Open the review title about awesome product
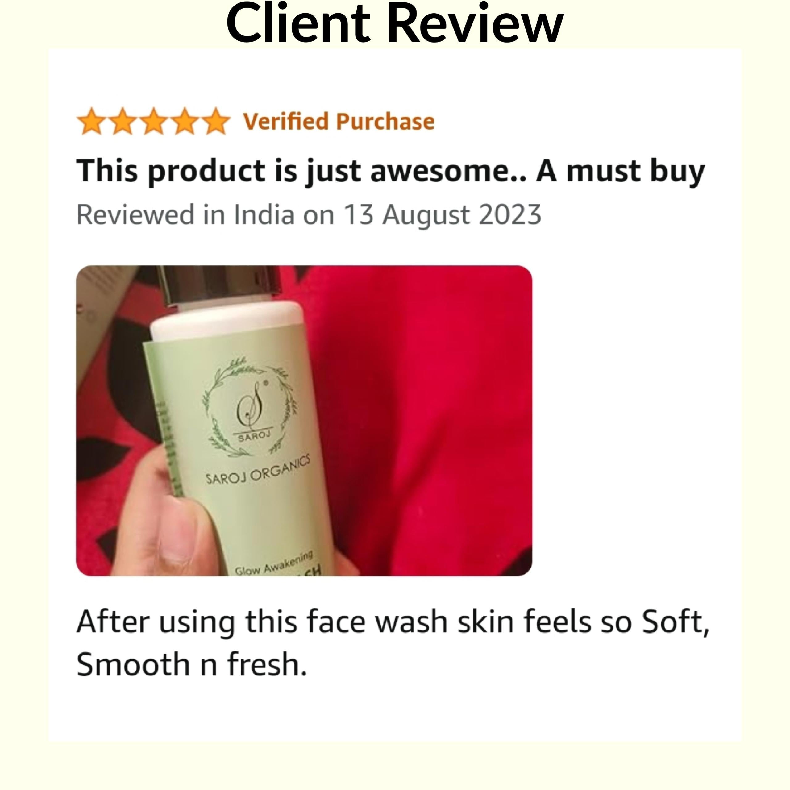This screenshot has width=790, height=790. click(390, 171)
